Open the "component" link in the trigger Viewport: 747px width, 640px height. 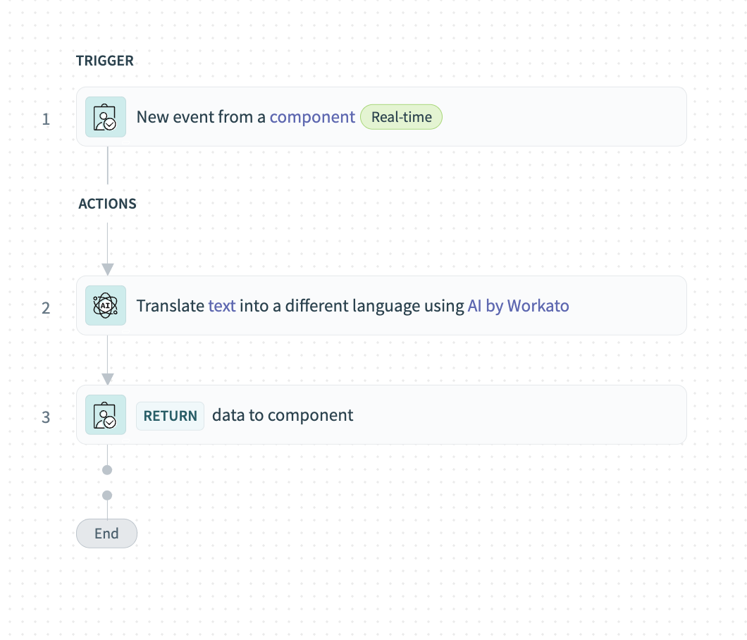[x=312, y=117]
